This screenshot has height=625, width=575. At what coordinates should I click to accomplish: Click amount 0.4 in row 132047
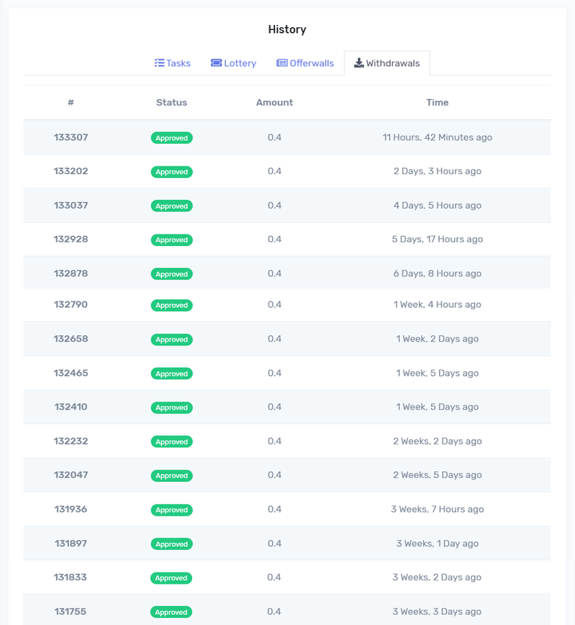point(274,476)
